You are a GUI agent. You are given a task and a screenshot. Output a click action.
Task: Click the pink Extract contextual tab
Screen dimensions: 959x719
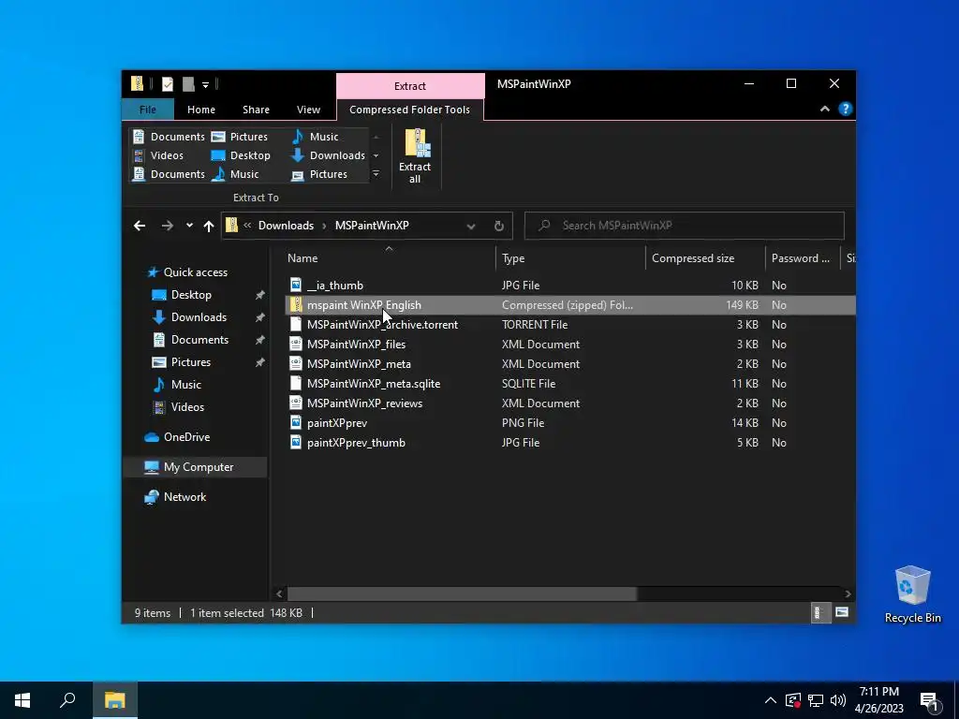[410, 86]
